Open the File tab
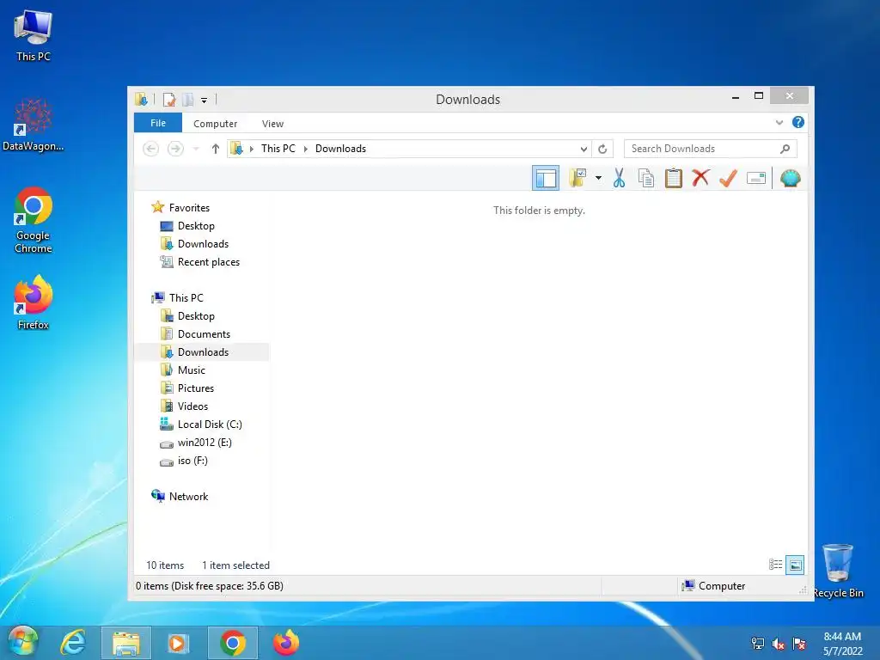Viewport: 880px width, 660px height. [x=158, y=123]
